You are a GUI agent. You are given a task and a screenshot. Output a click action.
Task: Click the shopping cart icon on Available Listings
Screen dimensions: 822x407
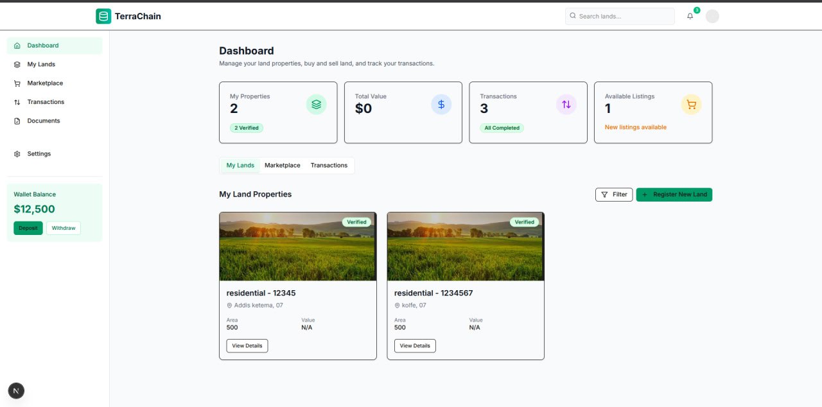tap(691, 104)
